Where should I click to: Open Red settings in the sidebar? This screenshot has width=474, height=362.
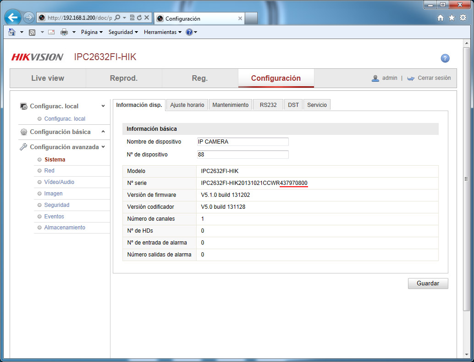coord(49,170)
